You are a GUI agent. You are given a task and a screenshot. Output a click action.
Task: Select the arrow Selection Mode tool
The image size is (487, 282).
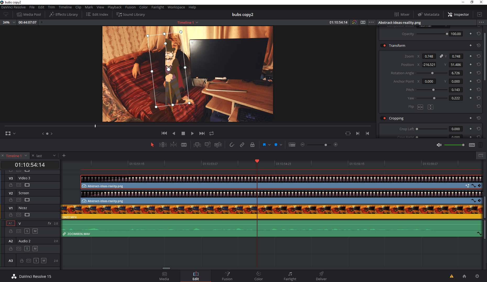[x=152, y=145]
